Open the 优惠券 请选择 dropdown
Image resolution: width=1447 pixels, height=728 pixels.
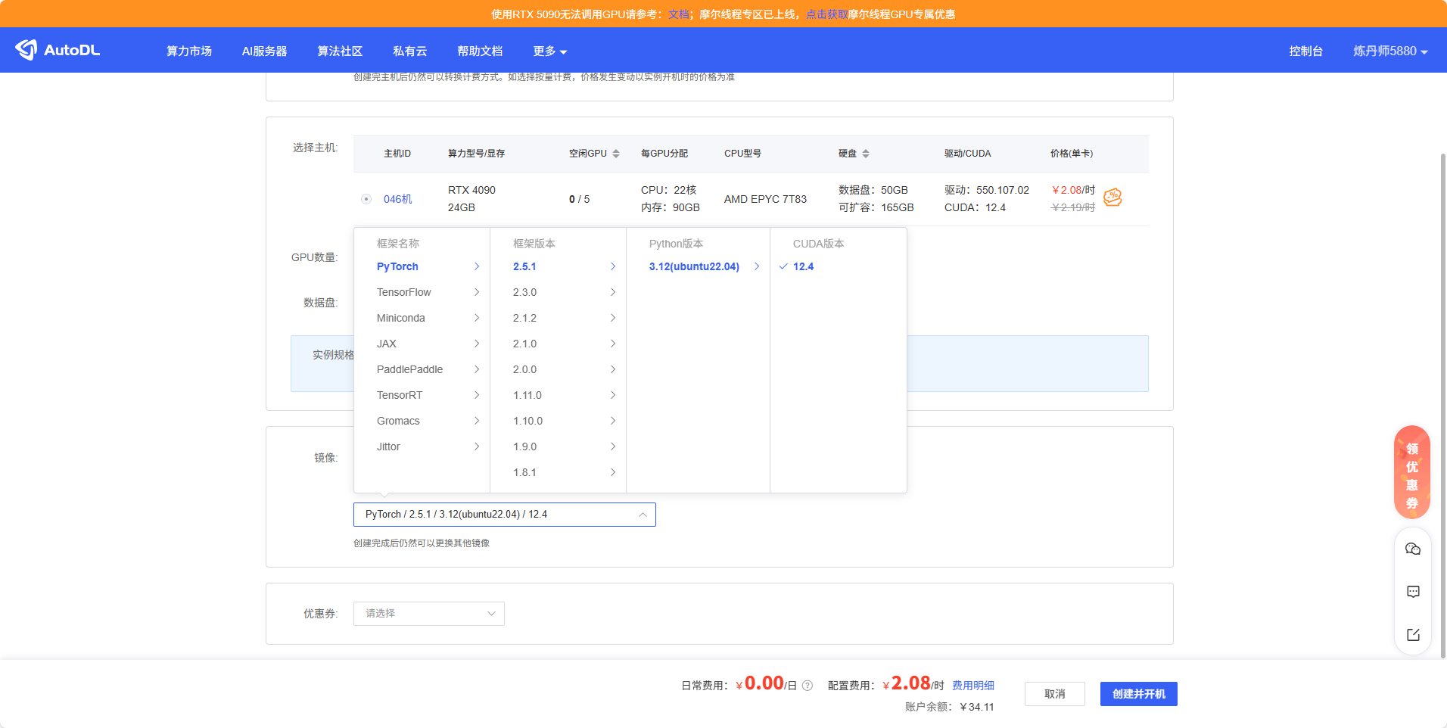[x=428, y=613]
